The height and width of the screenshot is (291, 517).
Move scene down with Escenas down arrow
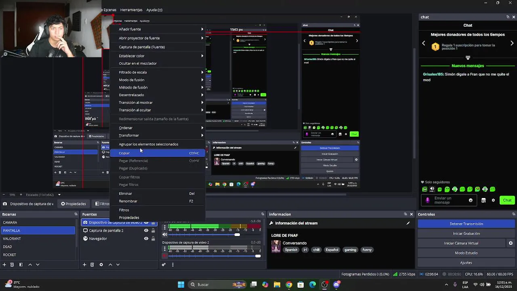click(x=38, y=265)
